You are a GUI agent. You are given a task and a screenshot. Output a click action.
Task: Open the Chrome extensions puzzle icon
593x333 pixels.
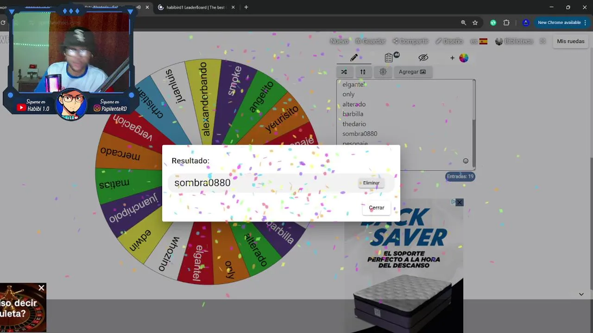tap(506, 23)
